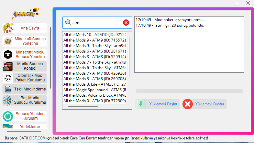
Task: Close the BatiHost panel window
Action: point(248,3)
